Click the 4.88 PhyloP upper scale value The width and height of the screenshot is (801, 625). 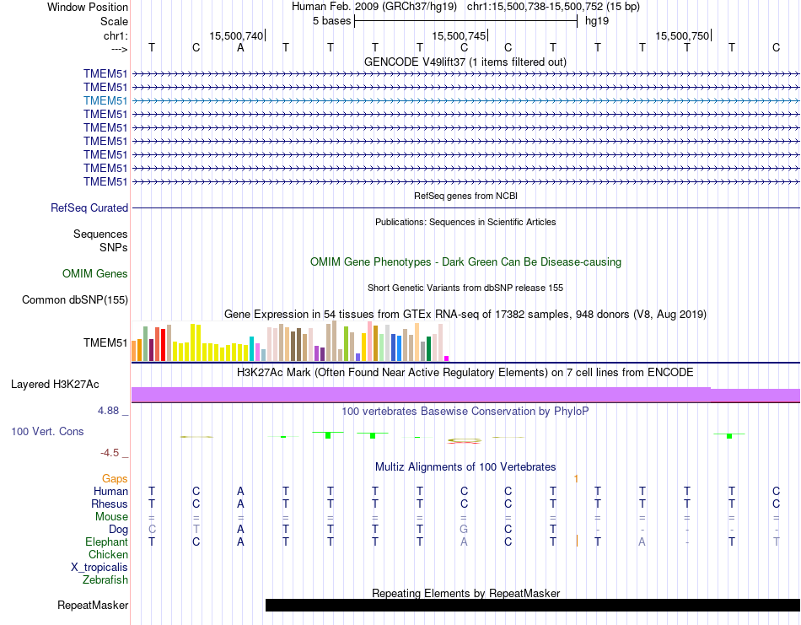108,411
